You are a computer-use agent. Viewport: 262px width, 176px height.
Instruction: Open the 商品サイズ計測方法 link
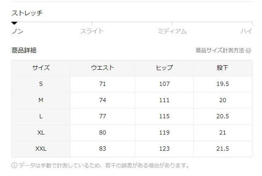220,50
